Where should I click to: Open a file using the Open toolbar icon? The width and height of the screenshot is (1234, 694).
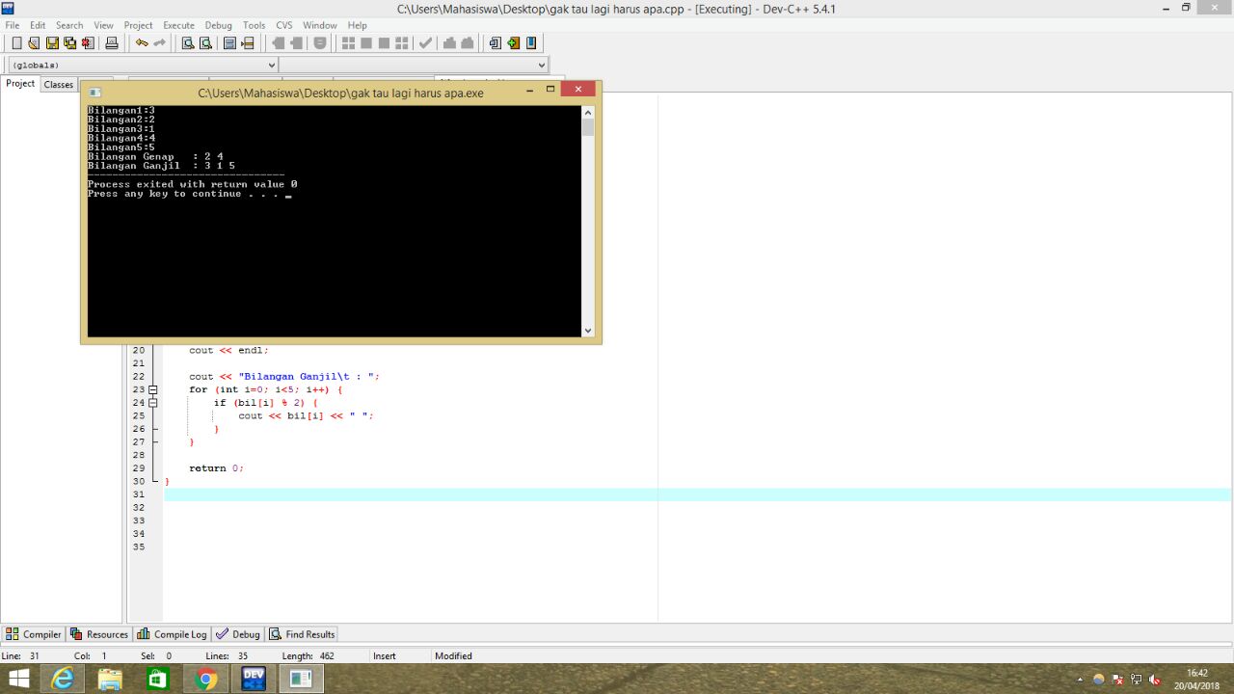click(32, 42)
